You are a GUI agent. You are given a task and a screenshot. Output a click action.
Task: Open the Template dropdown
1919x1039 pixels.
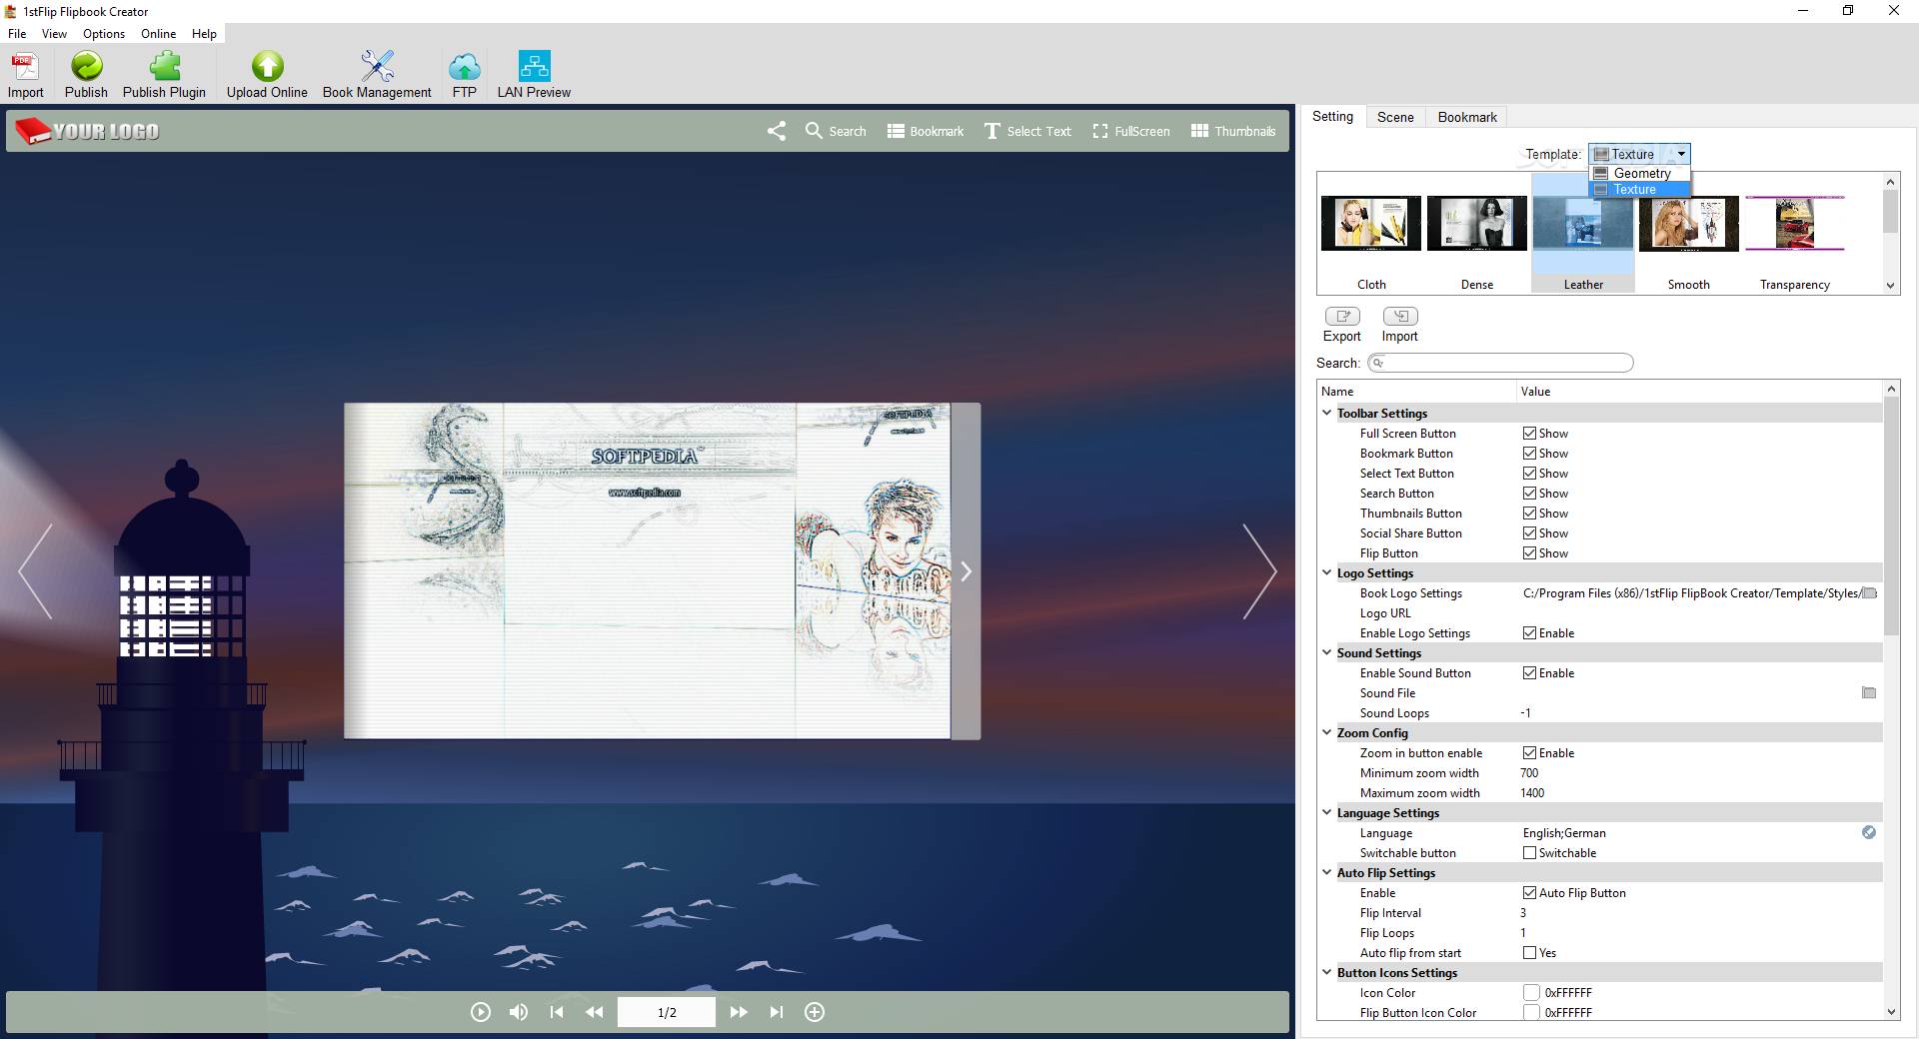pyautogui.click(x=1639, y=154)
